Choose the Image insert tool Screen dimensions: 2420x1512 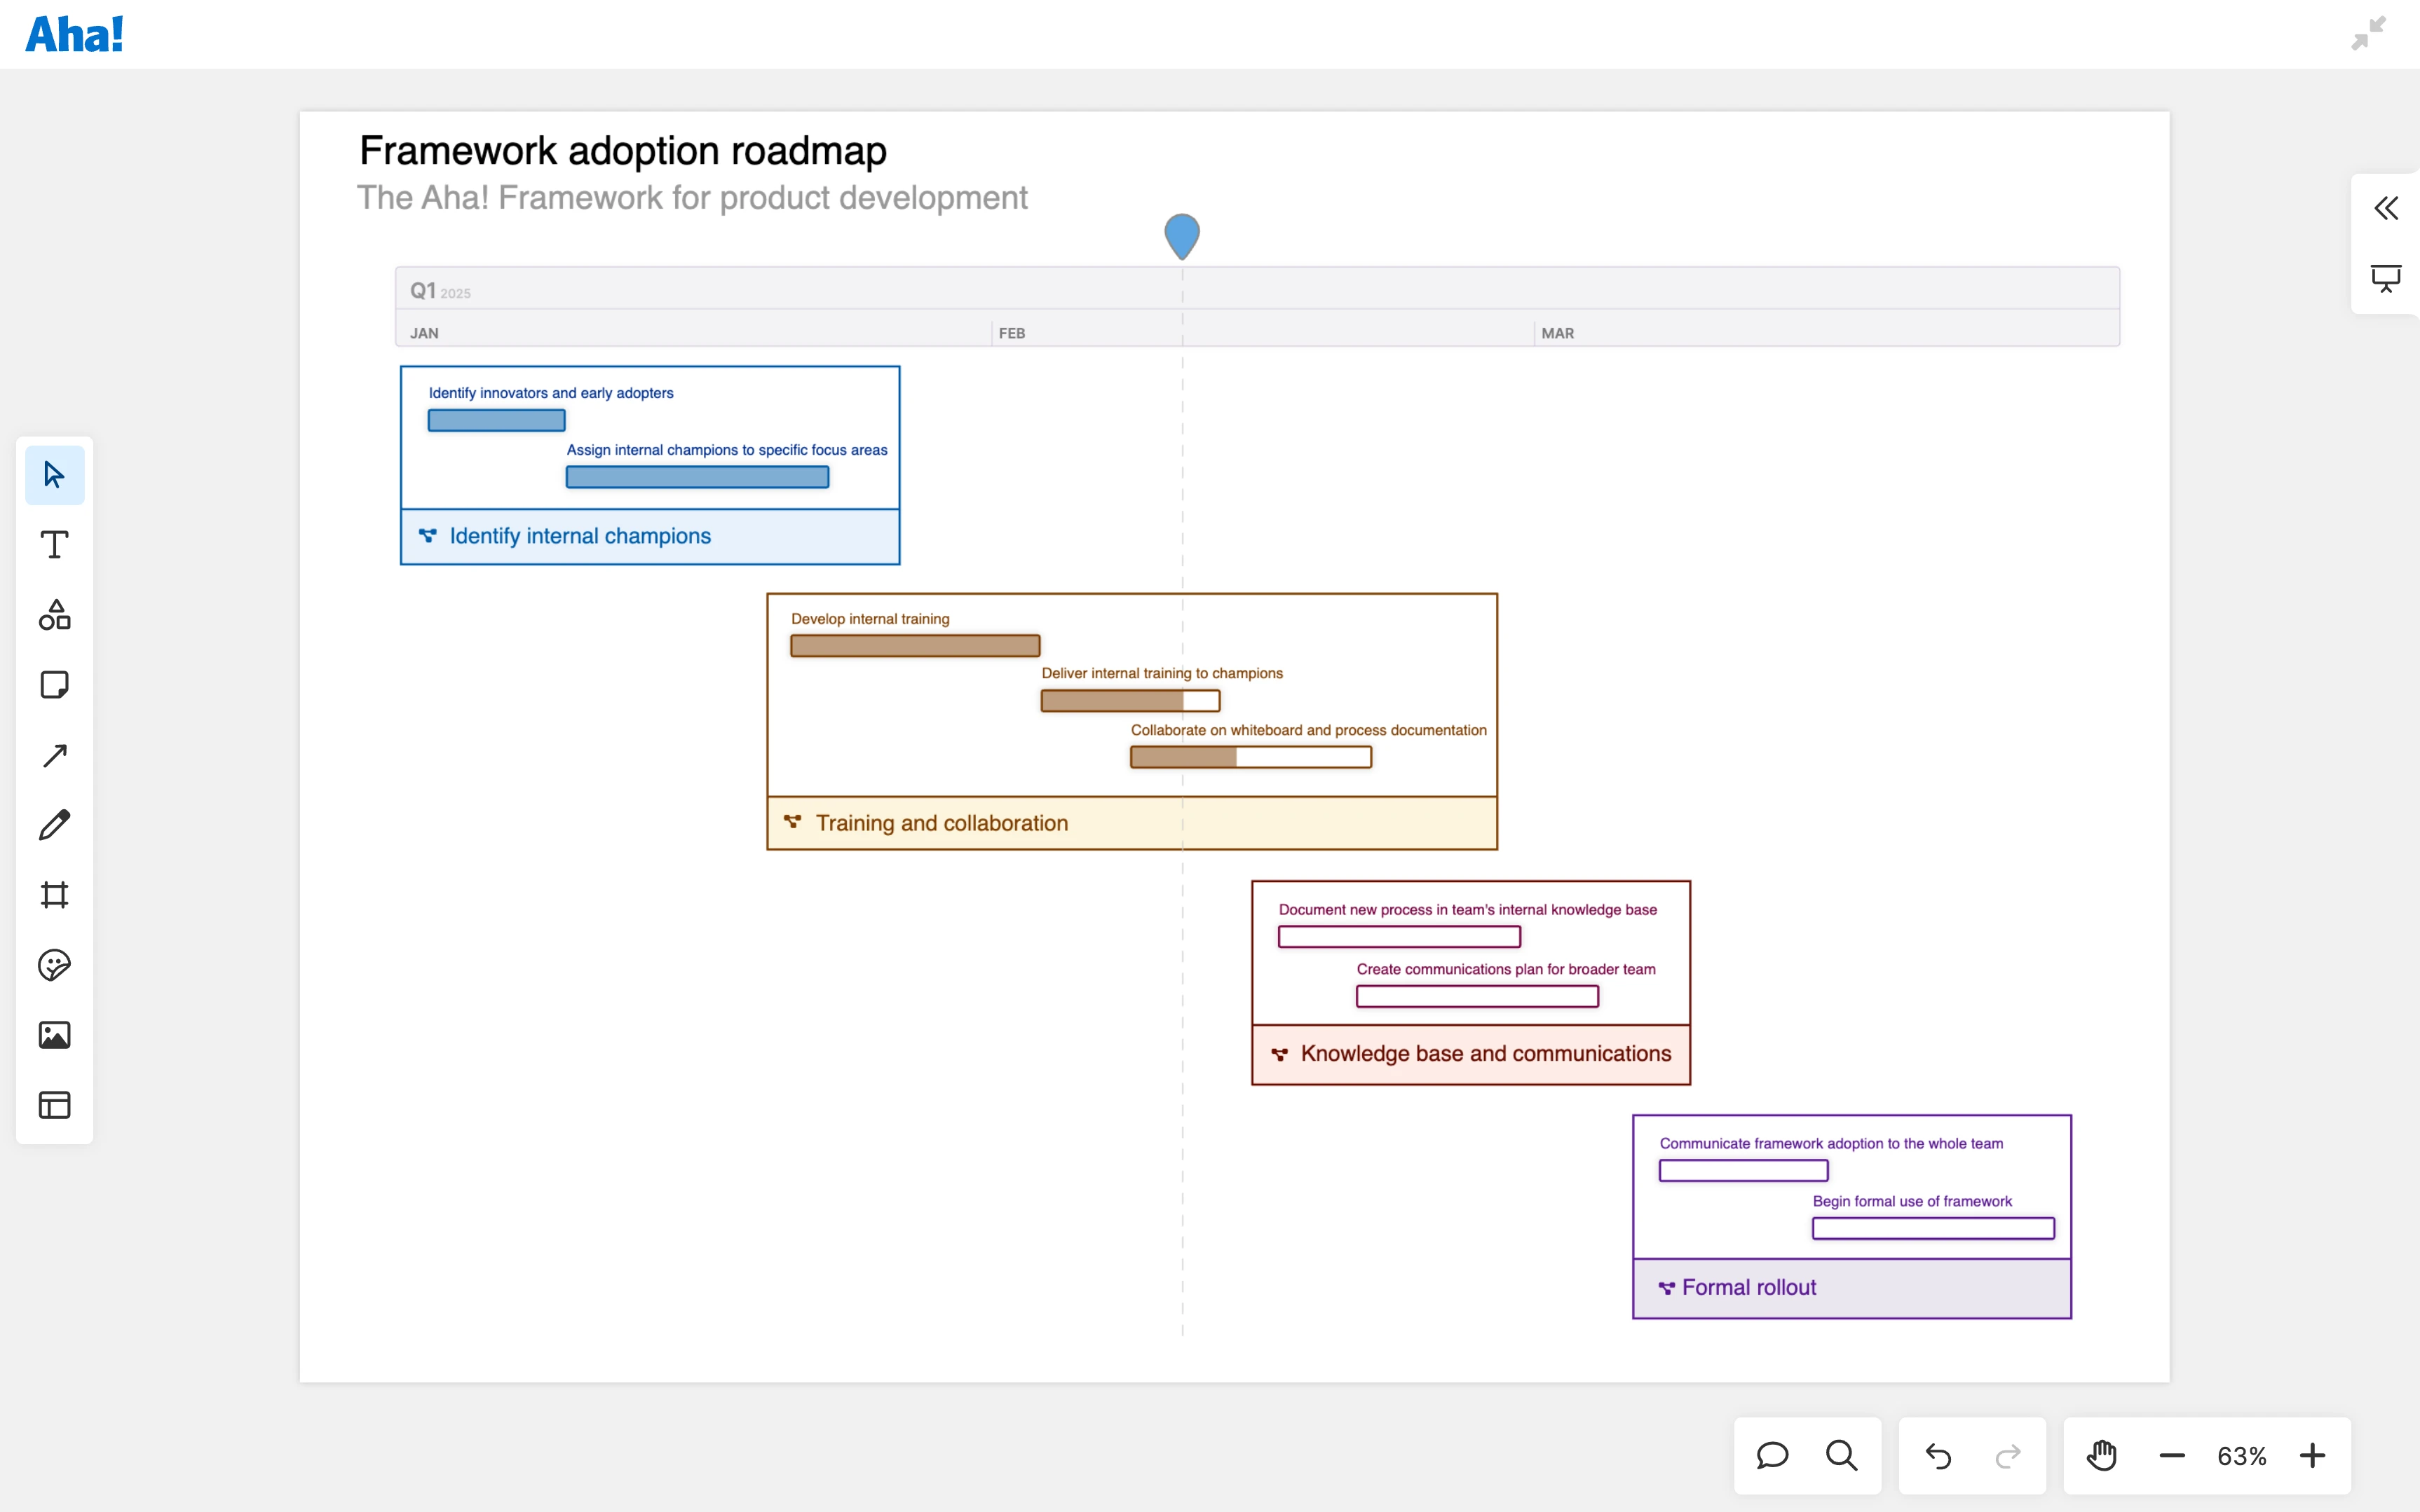coord(54,1034)
